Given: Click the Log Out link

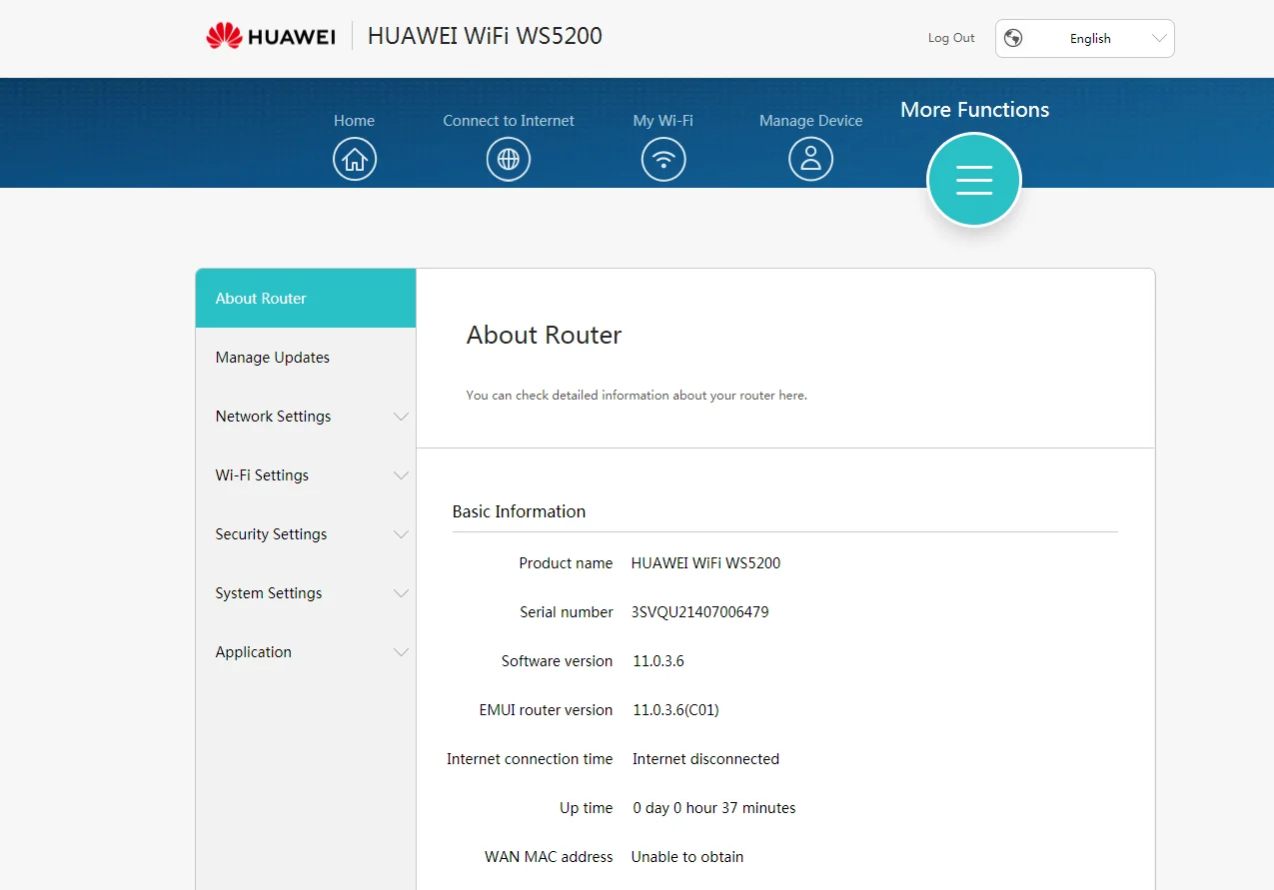Looking at the screenshot, I should [x=951, y=38].
